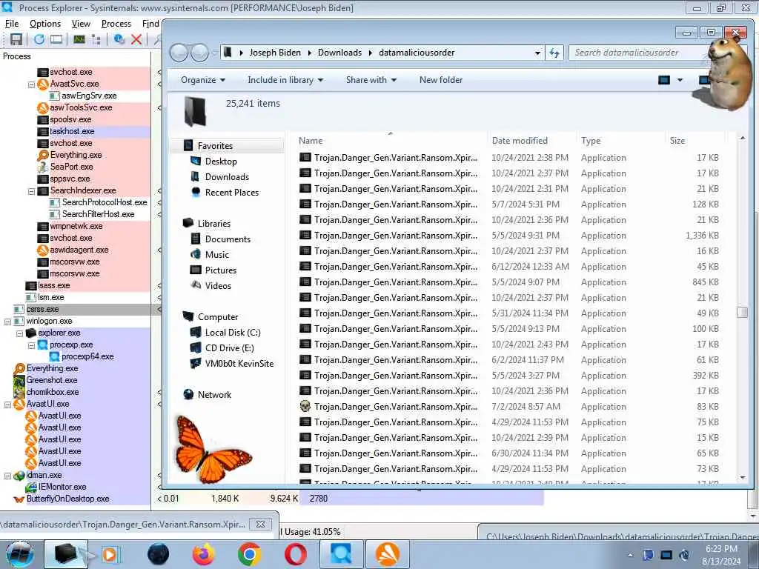The image size is (759, 569).
Task: Open the Process menu
Action: (x=116, y=24)
